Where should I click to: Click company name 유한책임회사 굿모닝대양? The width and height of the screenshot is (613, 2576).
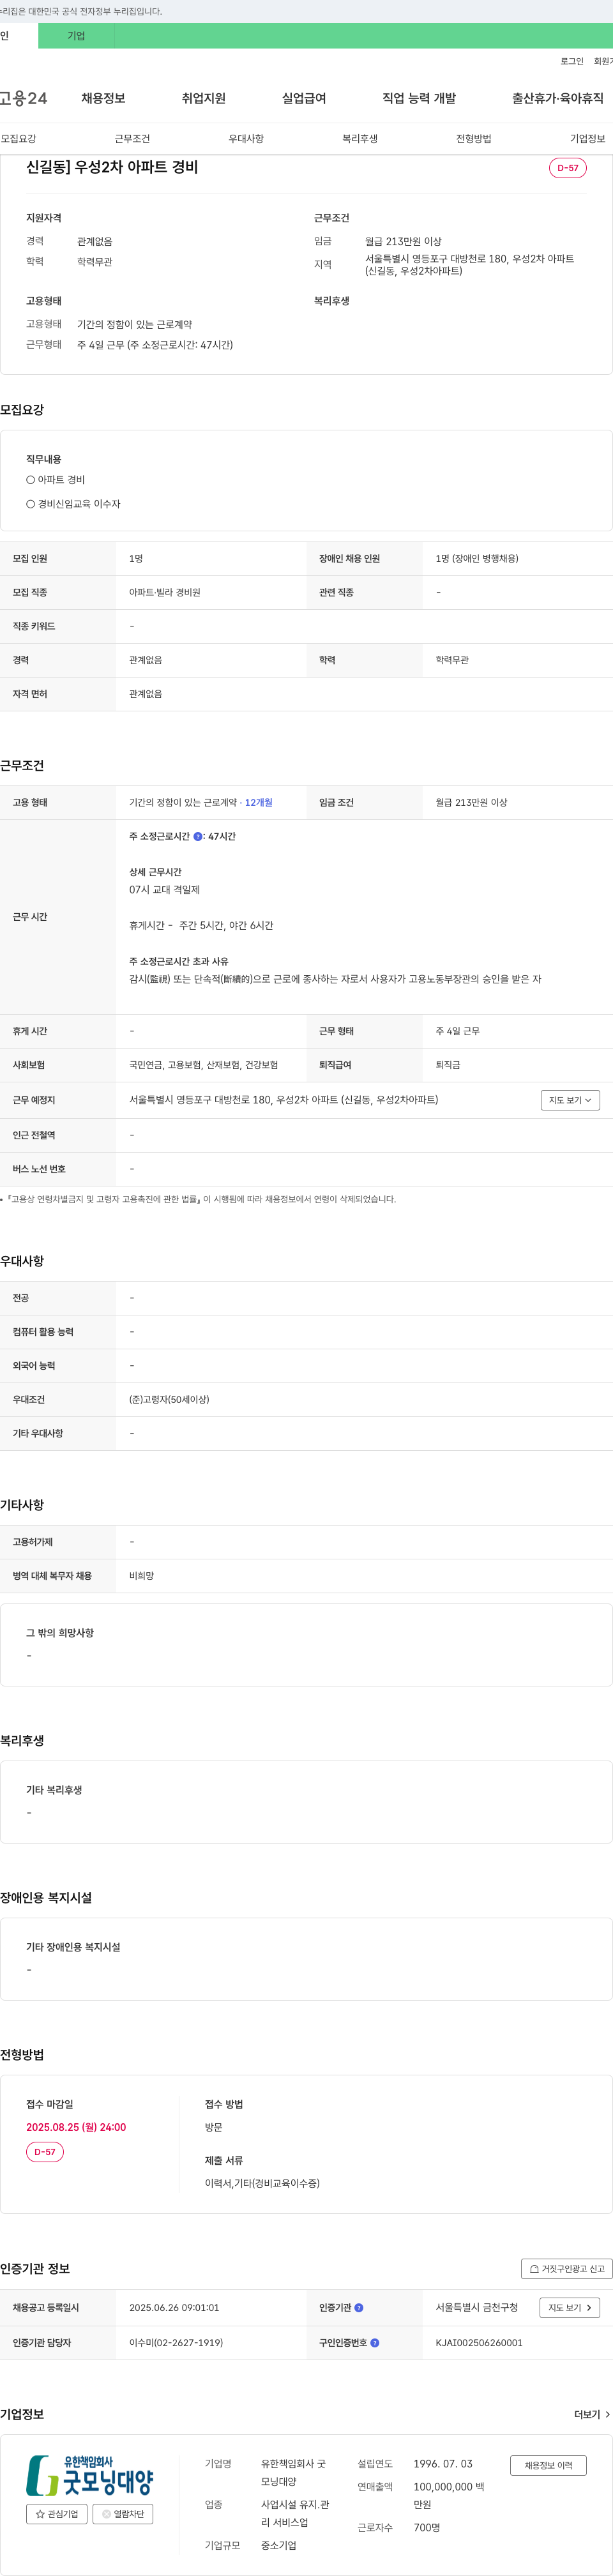coord(293,2473)
